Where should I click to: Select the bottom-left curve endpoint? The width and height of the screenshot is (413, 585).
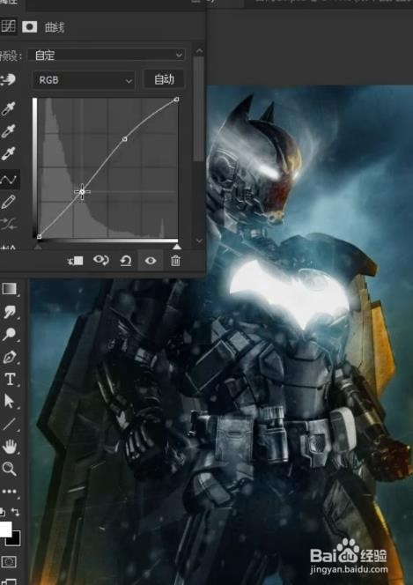[39, 236]
